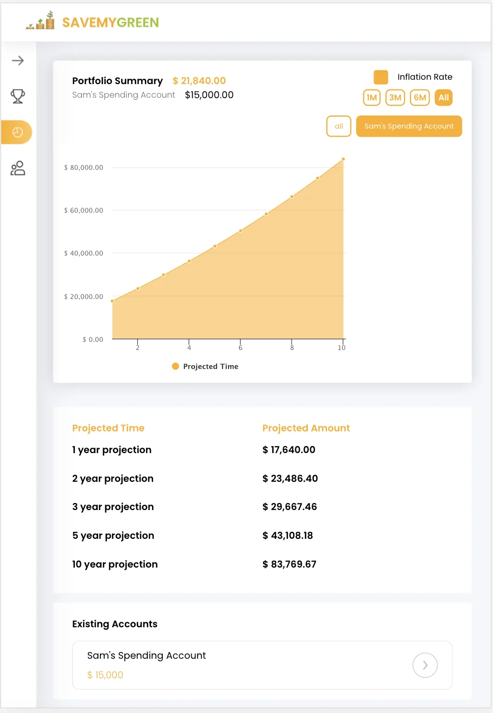Filter chart by Sam's Spending Account
Screen dimensions: 493x713
pyautogui.click(x=409, y=126)
